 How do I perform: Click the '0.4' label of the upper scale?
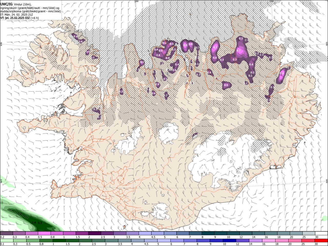tap(27, 237)
